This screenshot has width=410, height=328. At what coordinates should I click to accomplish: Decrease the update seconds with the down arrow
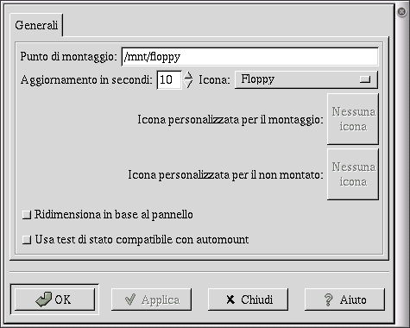point(188,84)
